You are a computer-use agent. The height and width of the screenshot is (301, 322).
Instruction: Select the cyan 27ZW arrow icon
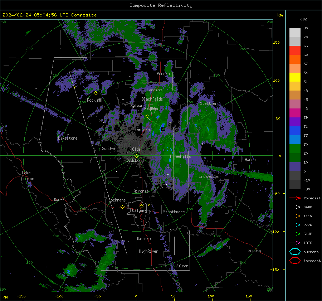tap(295, 225)
